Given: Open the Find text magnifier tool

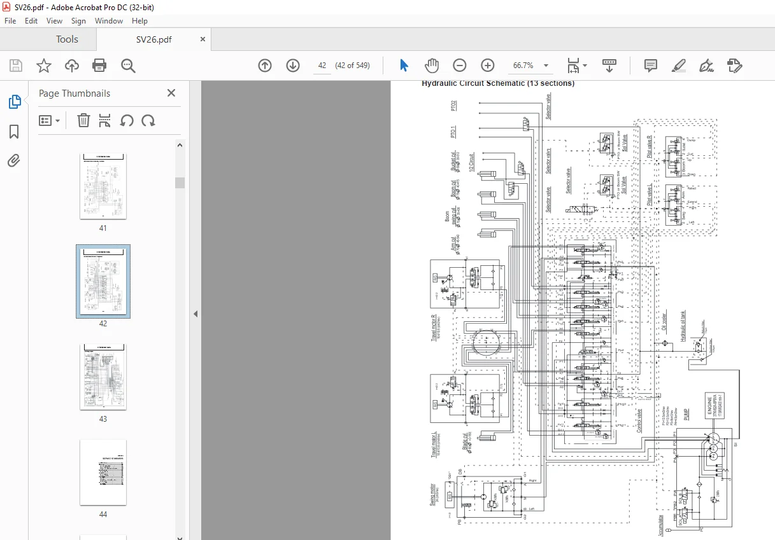Looking at the screenshot, I should click(128, 66).
